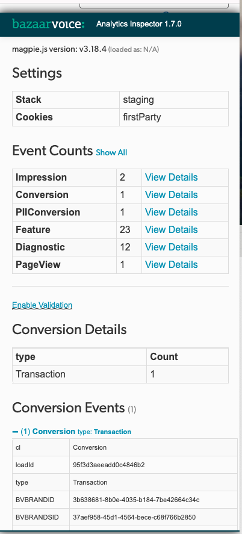The image size is (242, 534).
Task: Collapse the (1) Conversion event entry
Action: click(15, 432)
